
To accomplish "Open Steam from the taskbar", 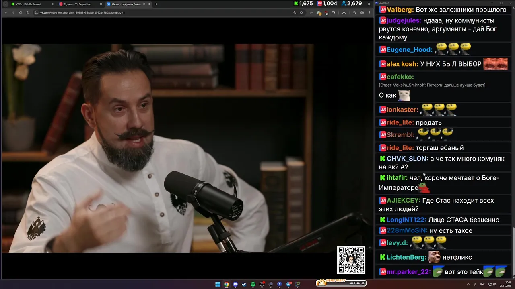I will (244, 284).
